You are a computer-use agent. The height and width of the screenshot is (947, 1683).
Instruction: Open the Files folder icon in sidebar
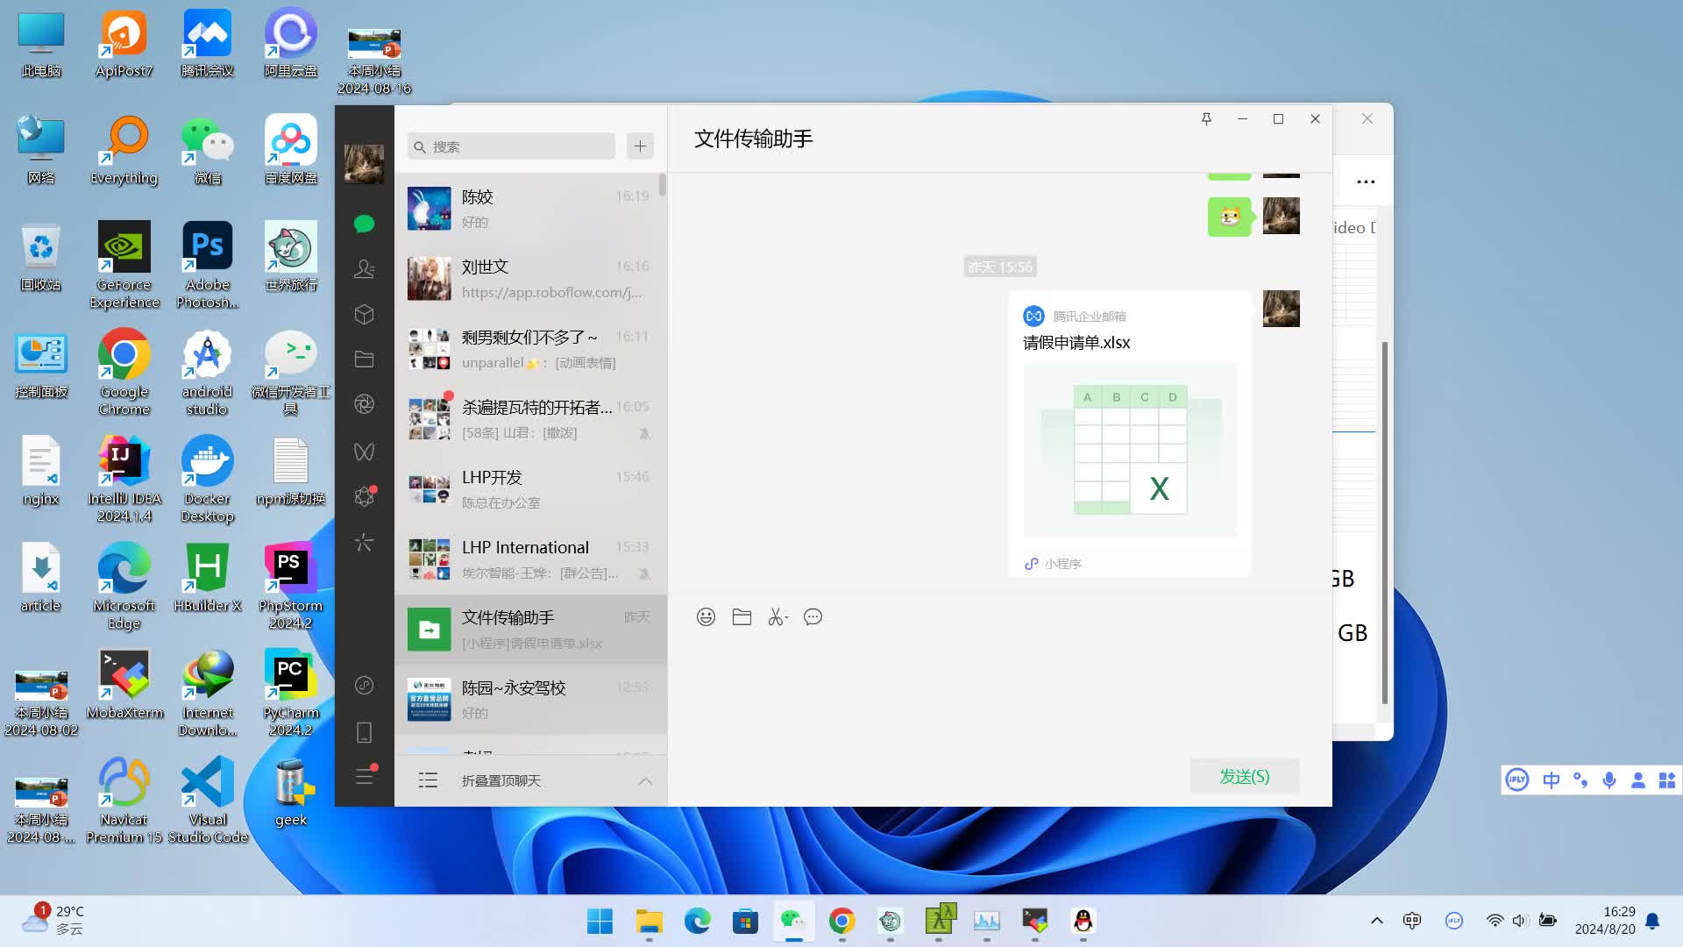pos(364,359)
